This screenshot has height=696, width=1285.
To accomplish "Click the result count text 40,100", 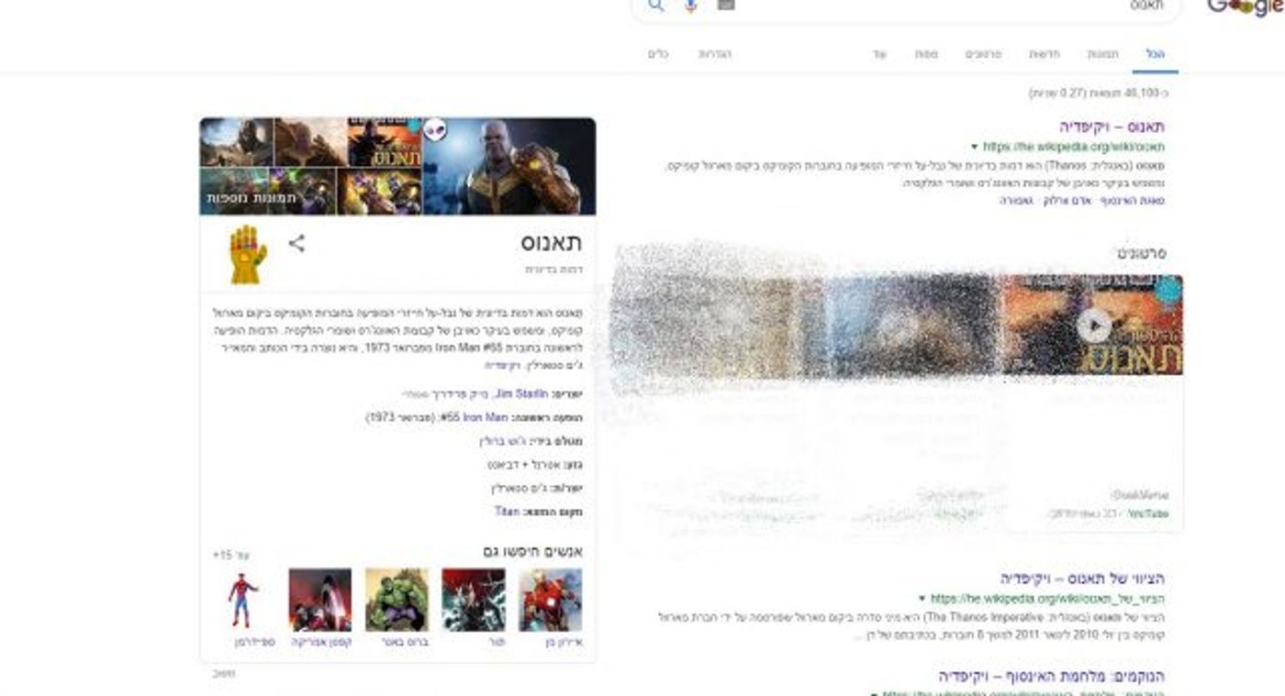I will pos(1099,93).
